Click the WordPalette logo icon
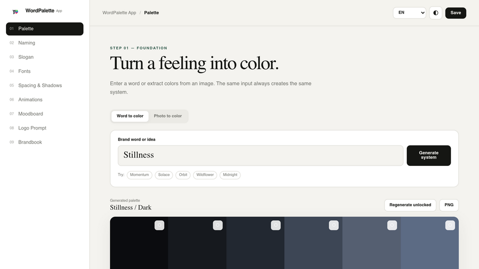Viewport: 479px width, 269px height. click(15, 11)
